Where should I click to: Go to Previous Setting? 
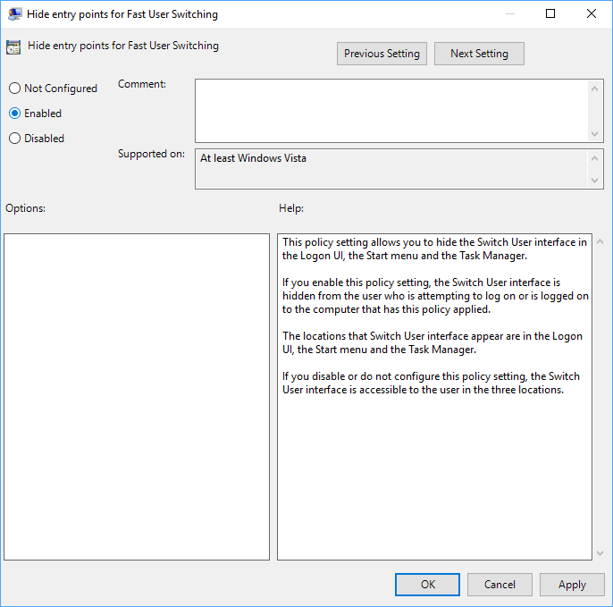(x=382, y=54)
